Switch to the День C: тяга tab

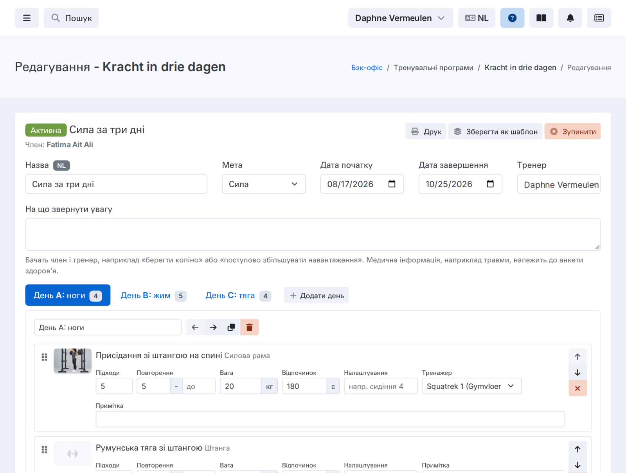[238, 296]
